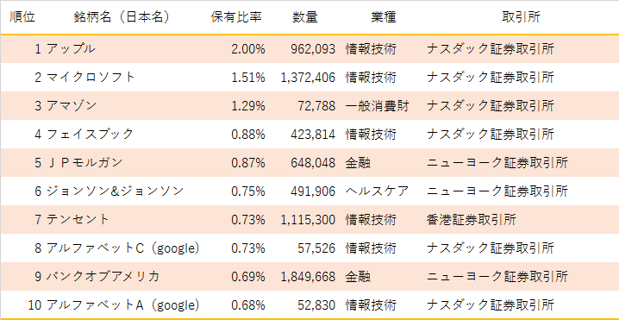Image resolution: width=619 pixels, height=320 pixels.
Task: Click the 香港証券取引所 exchange cell
Action: [x=471, y=220]
